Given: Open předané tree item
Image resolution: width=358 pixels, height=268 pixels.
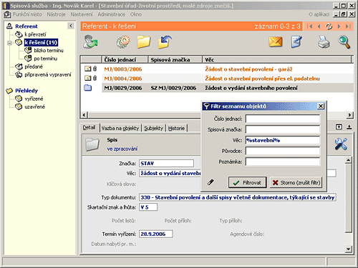Looking at the screenshot, I should click(x=34, y=66).
